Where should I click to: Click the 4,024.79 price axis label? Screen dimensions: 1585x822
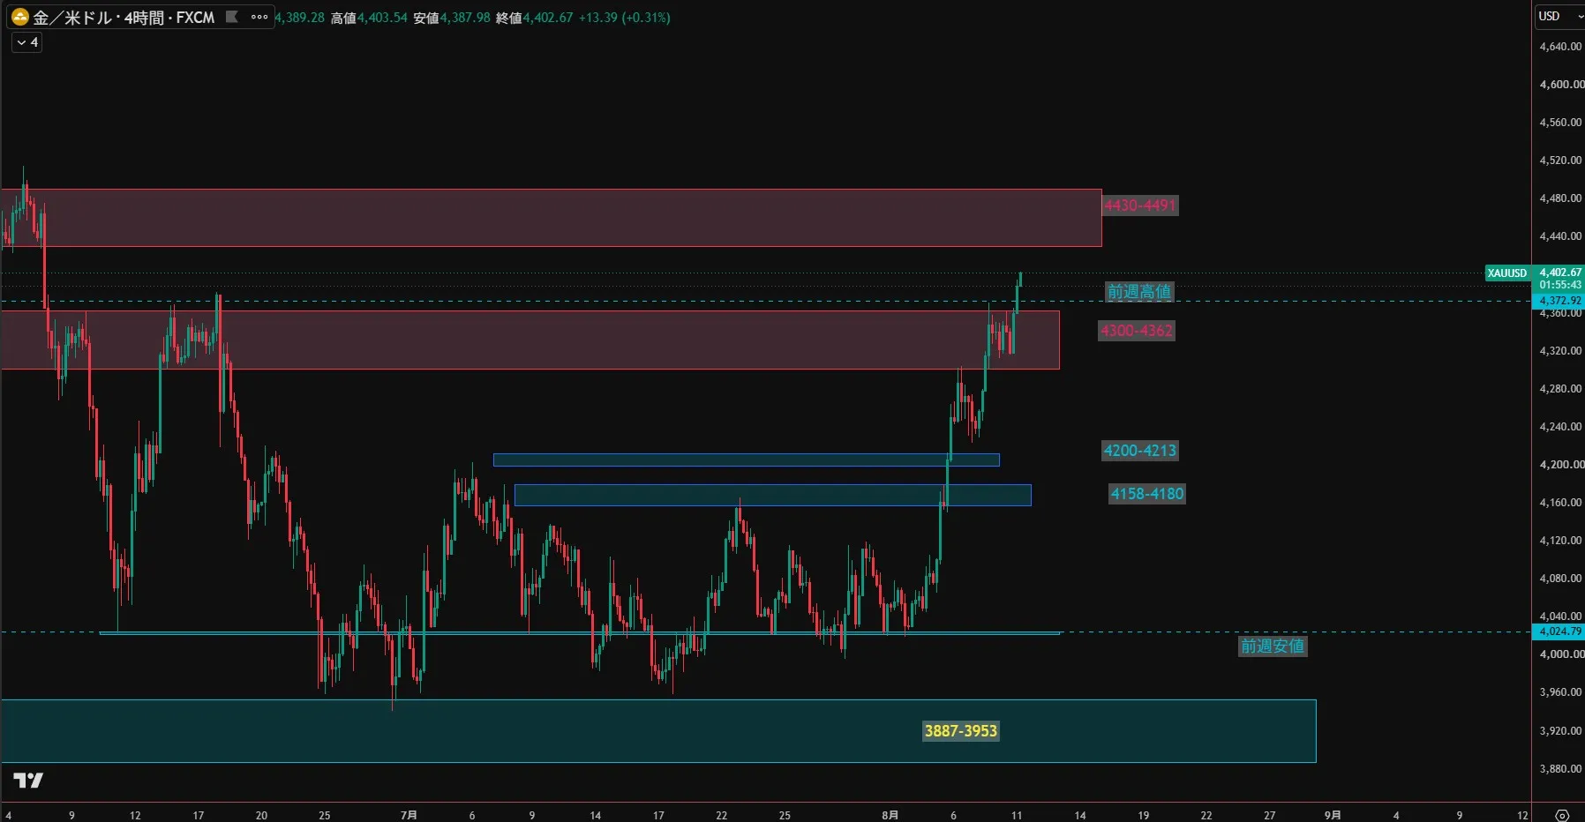coord(1559,631)
